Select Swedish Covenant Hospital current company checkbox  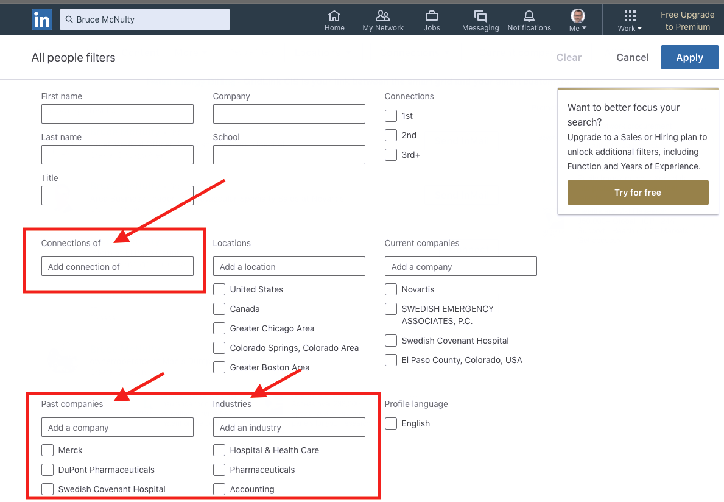coord(391,341)
